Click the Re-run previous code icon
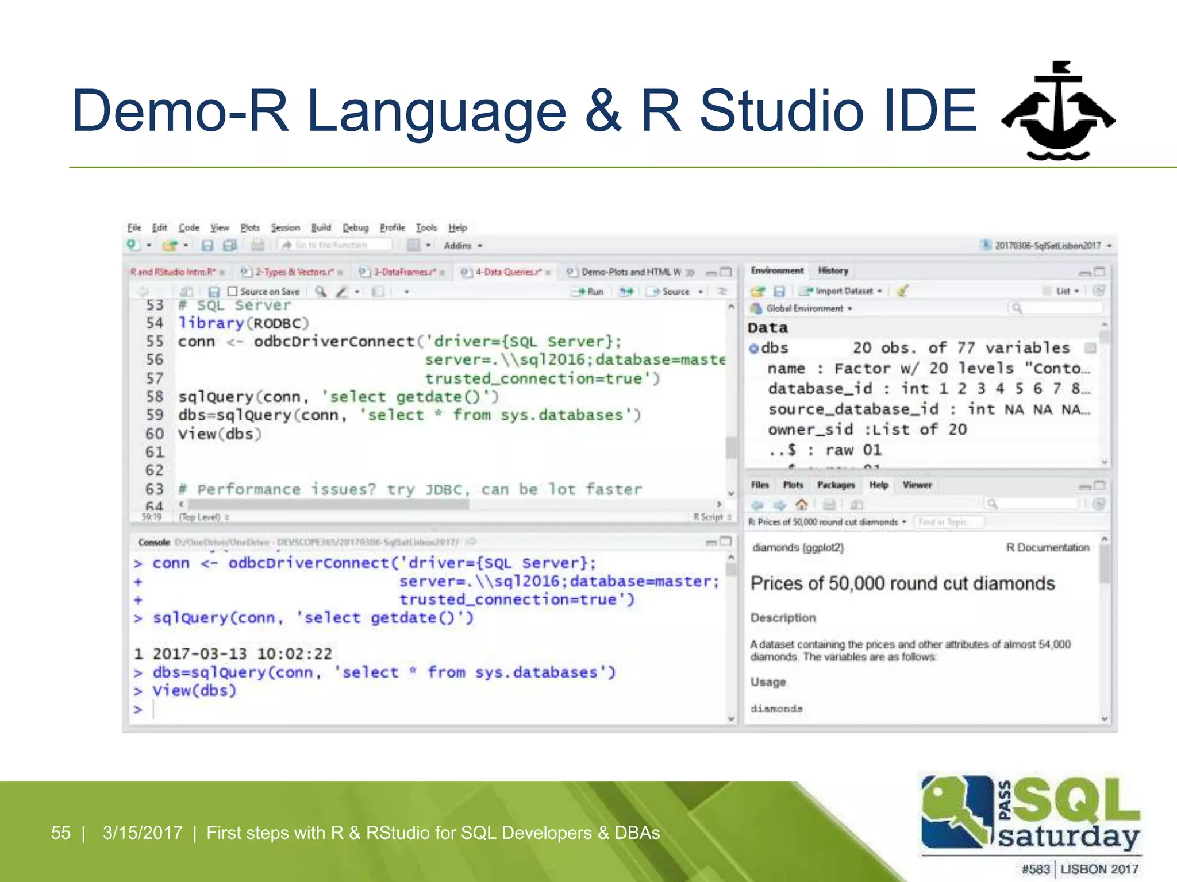Screen dimensions: 1177x882 point(626,292)
